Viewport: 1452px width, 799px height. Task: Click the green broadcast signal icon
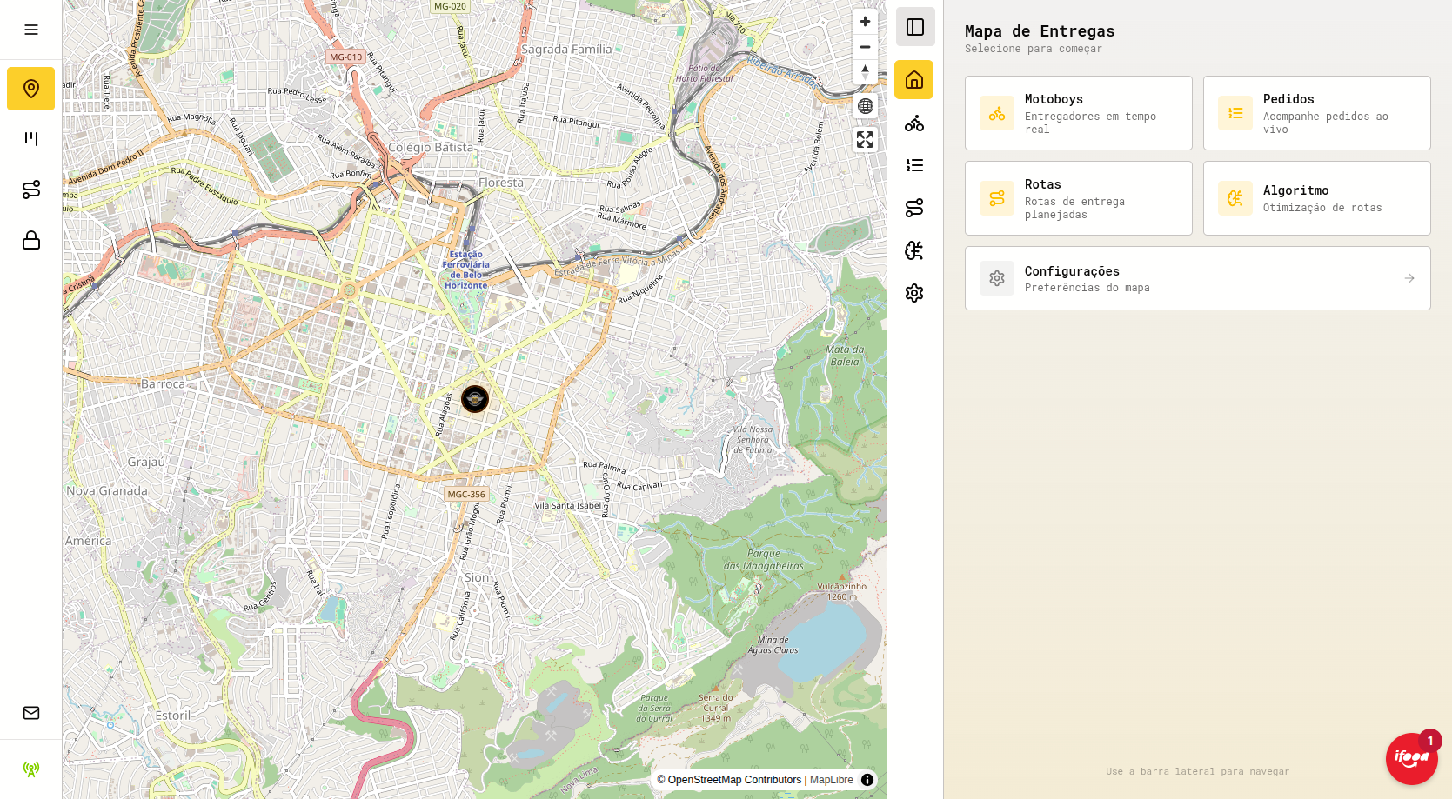click(x=31, y=769)
